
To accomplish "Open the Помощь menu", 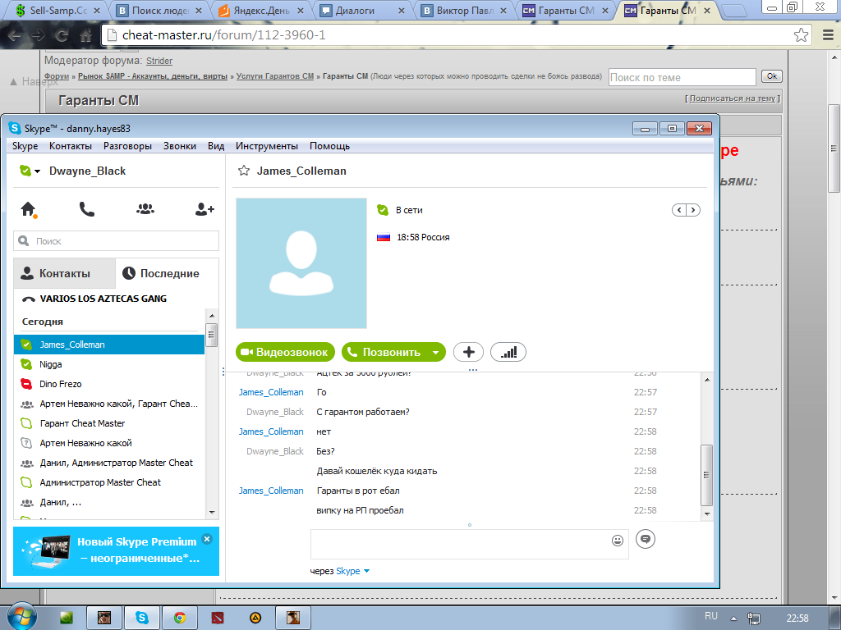I will 330,146.
